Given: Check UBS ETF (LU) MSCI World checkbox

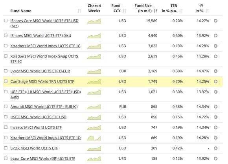Looking at the screenshot, I should point(6,92).
